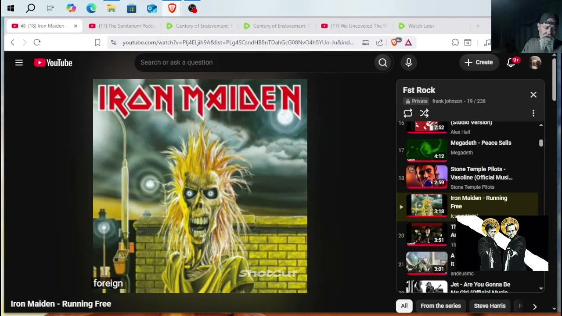Bookmark this page in Brave
Viewport: 562px width, 316px height.
pyautogui.click(x=97, y=42)
